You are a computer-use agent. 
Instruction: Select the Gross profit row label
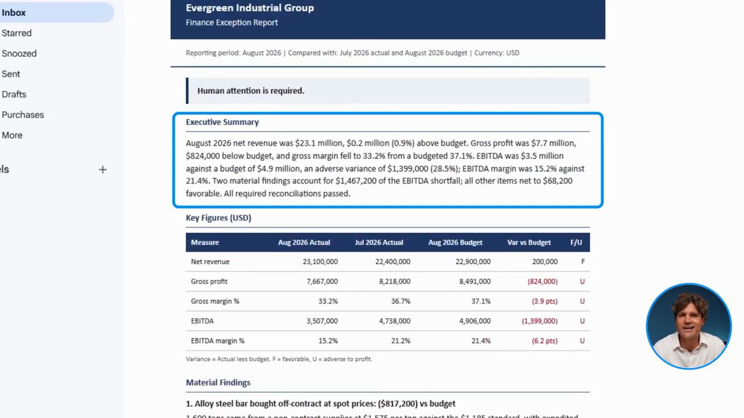209,282
